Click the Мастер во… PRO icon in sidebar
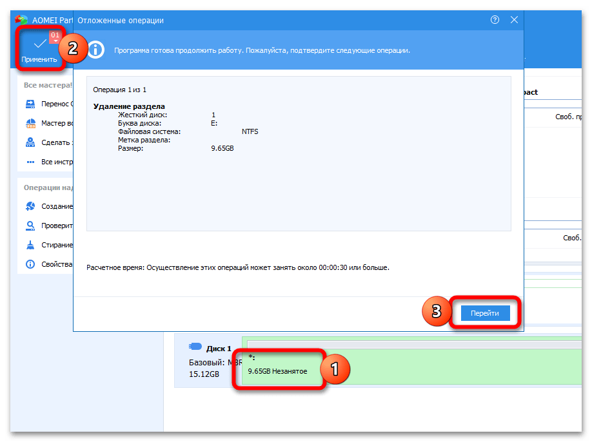 tap(30, 123)
